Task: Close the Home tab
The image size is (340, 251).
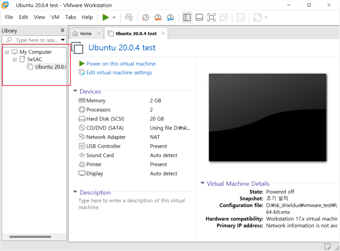Action: 99,33
